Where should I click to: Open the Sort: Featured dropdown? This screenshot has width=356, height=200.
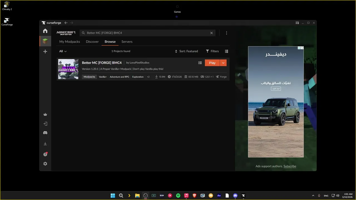[186, 51]
